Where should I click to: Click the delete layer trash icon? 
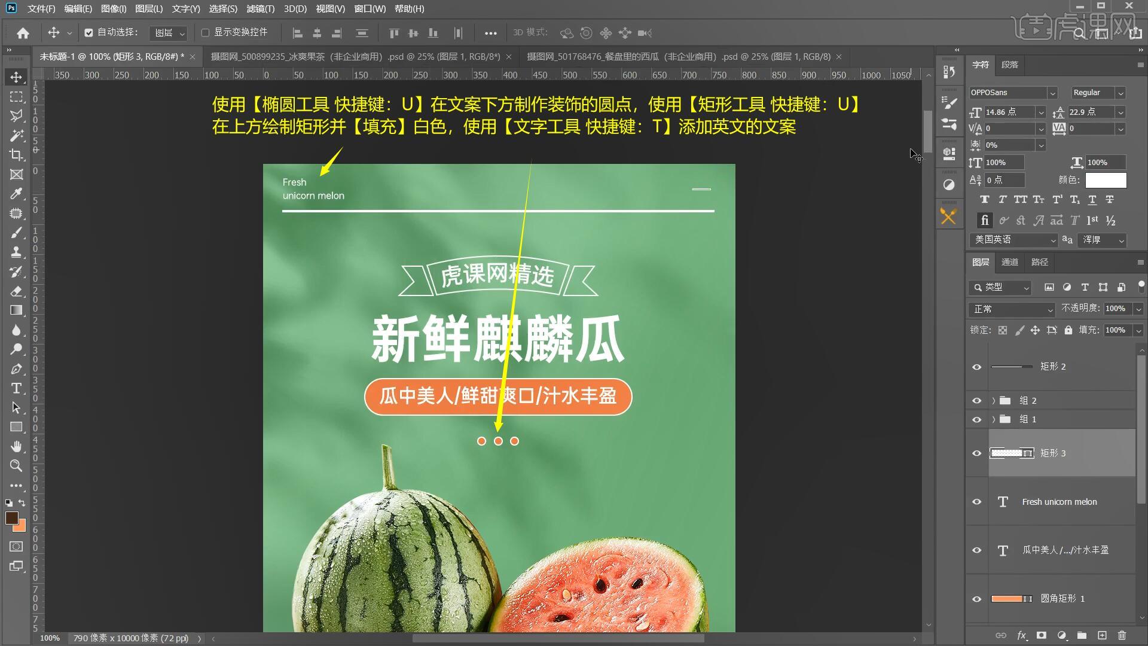[1122, 635]
